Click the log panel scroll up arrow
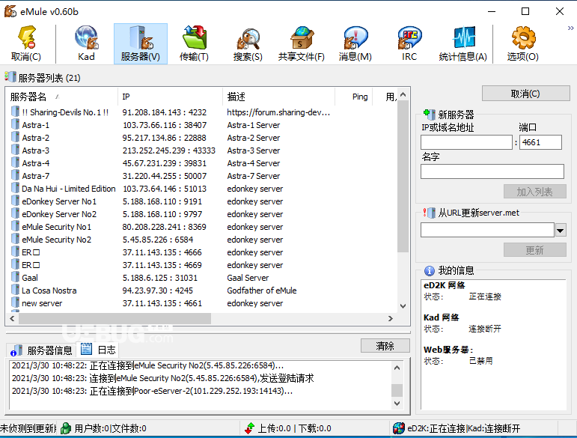This screenshot has width=577, height=438. pos(397,368)
